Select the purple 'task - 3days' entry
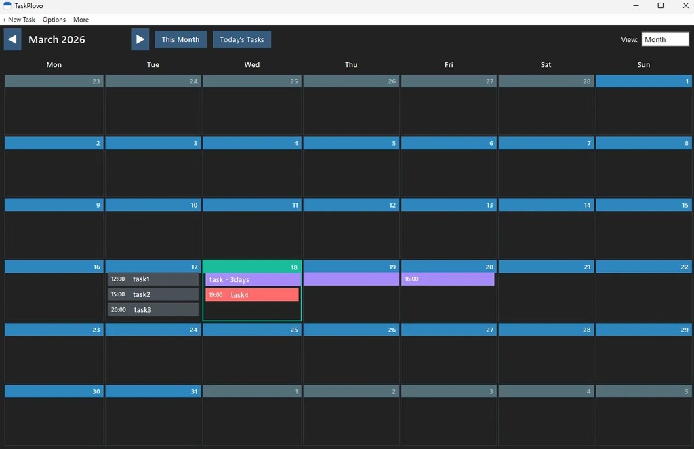The width and height of the screenshot is (694, 449). (x=253, y=279)
